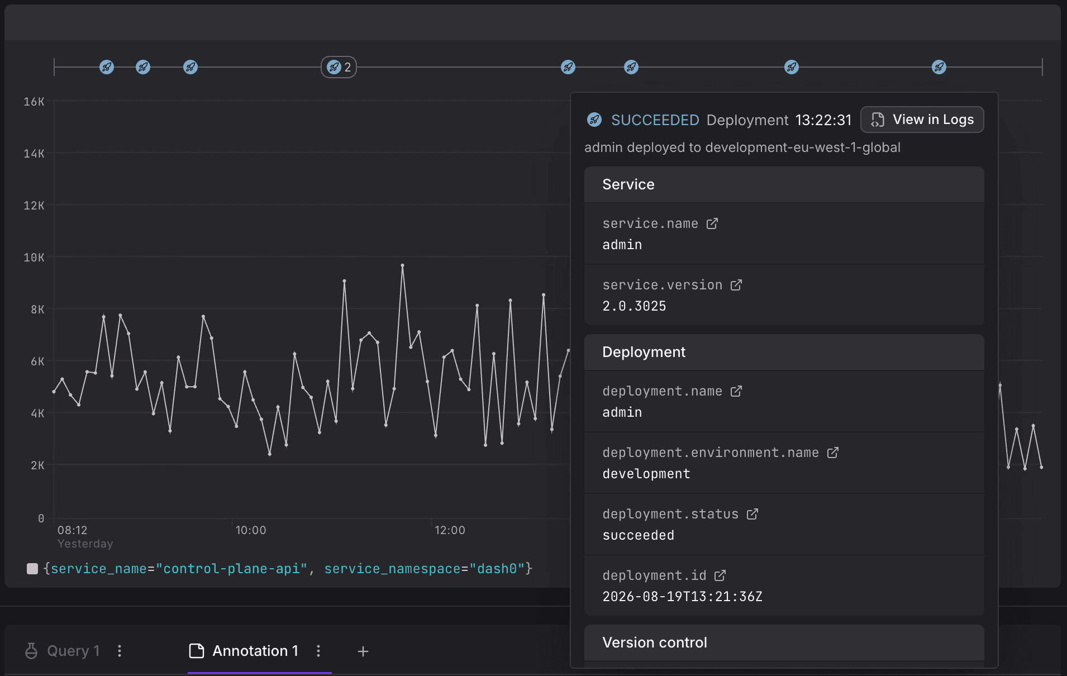
Task: Click the SUCCEEDED status label
Action: [x=655, y=120]
